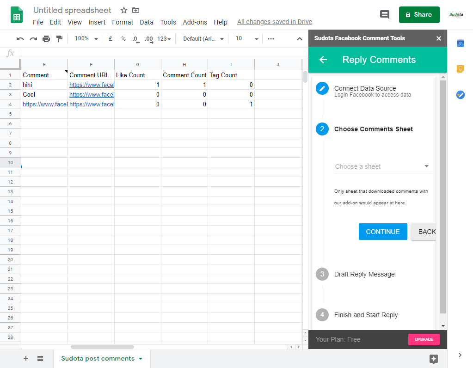Viewport: 473px width, 368px height.
Task: Open the Explore button icon
Action: tap(434, 359)
